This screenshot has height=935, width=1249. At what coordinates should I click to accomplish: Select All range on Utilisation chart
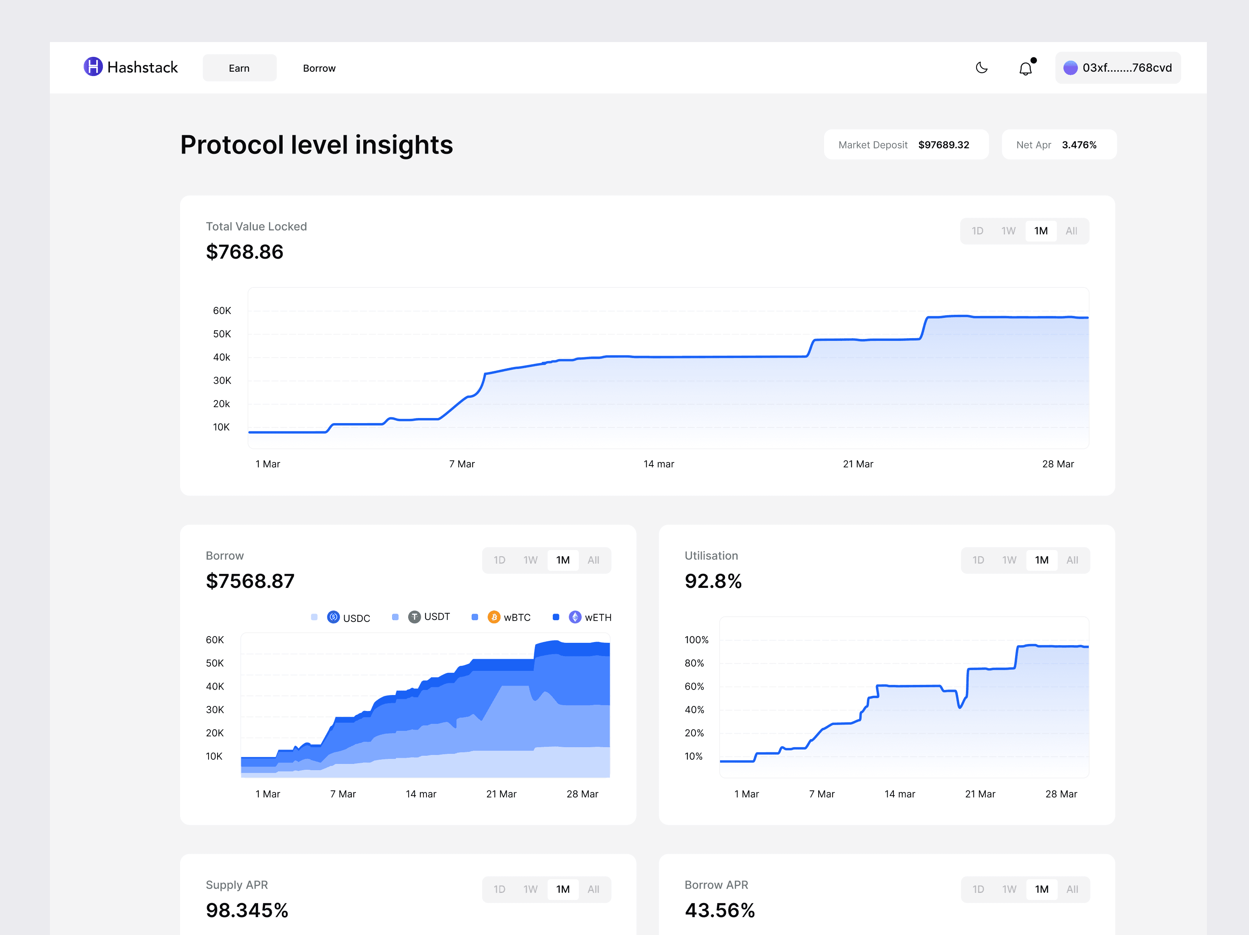coord(1072,560)
